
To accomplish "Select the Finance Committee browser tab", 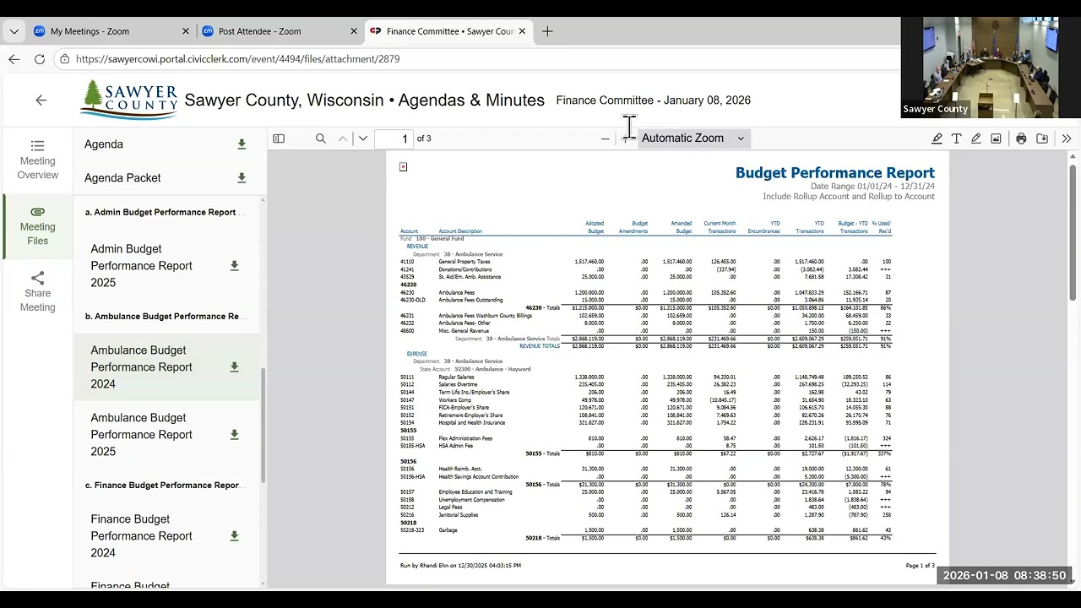I will point(448,31).
